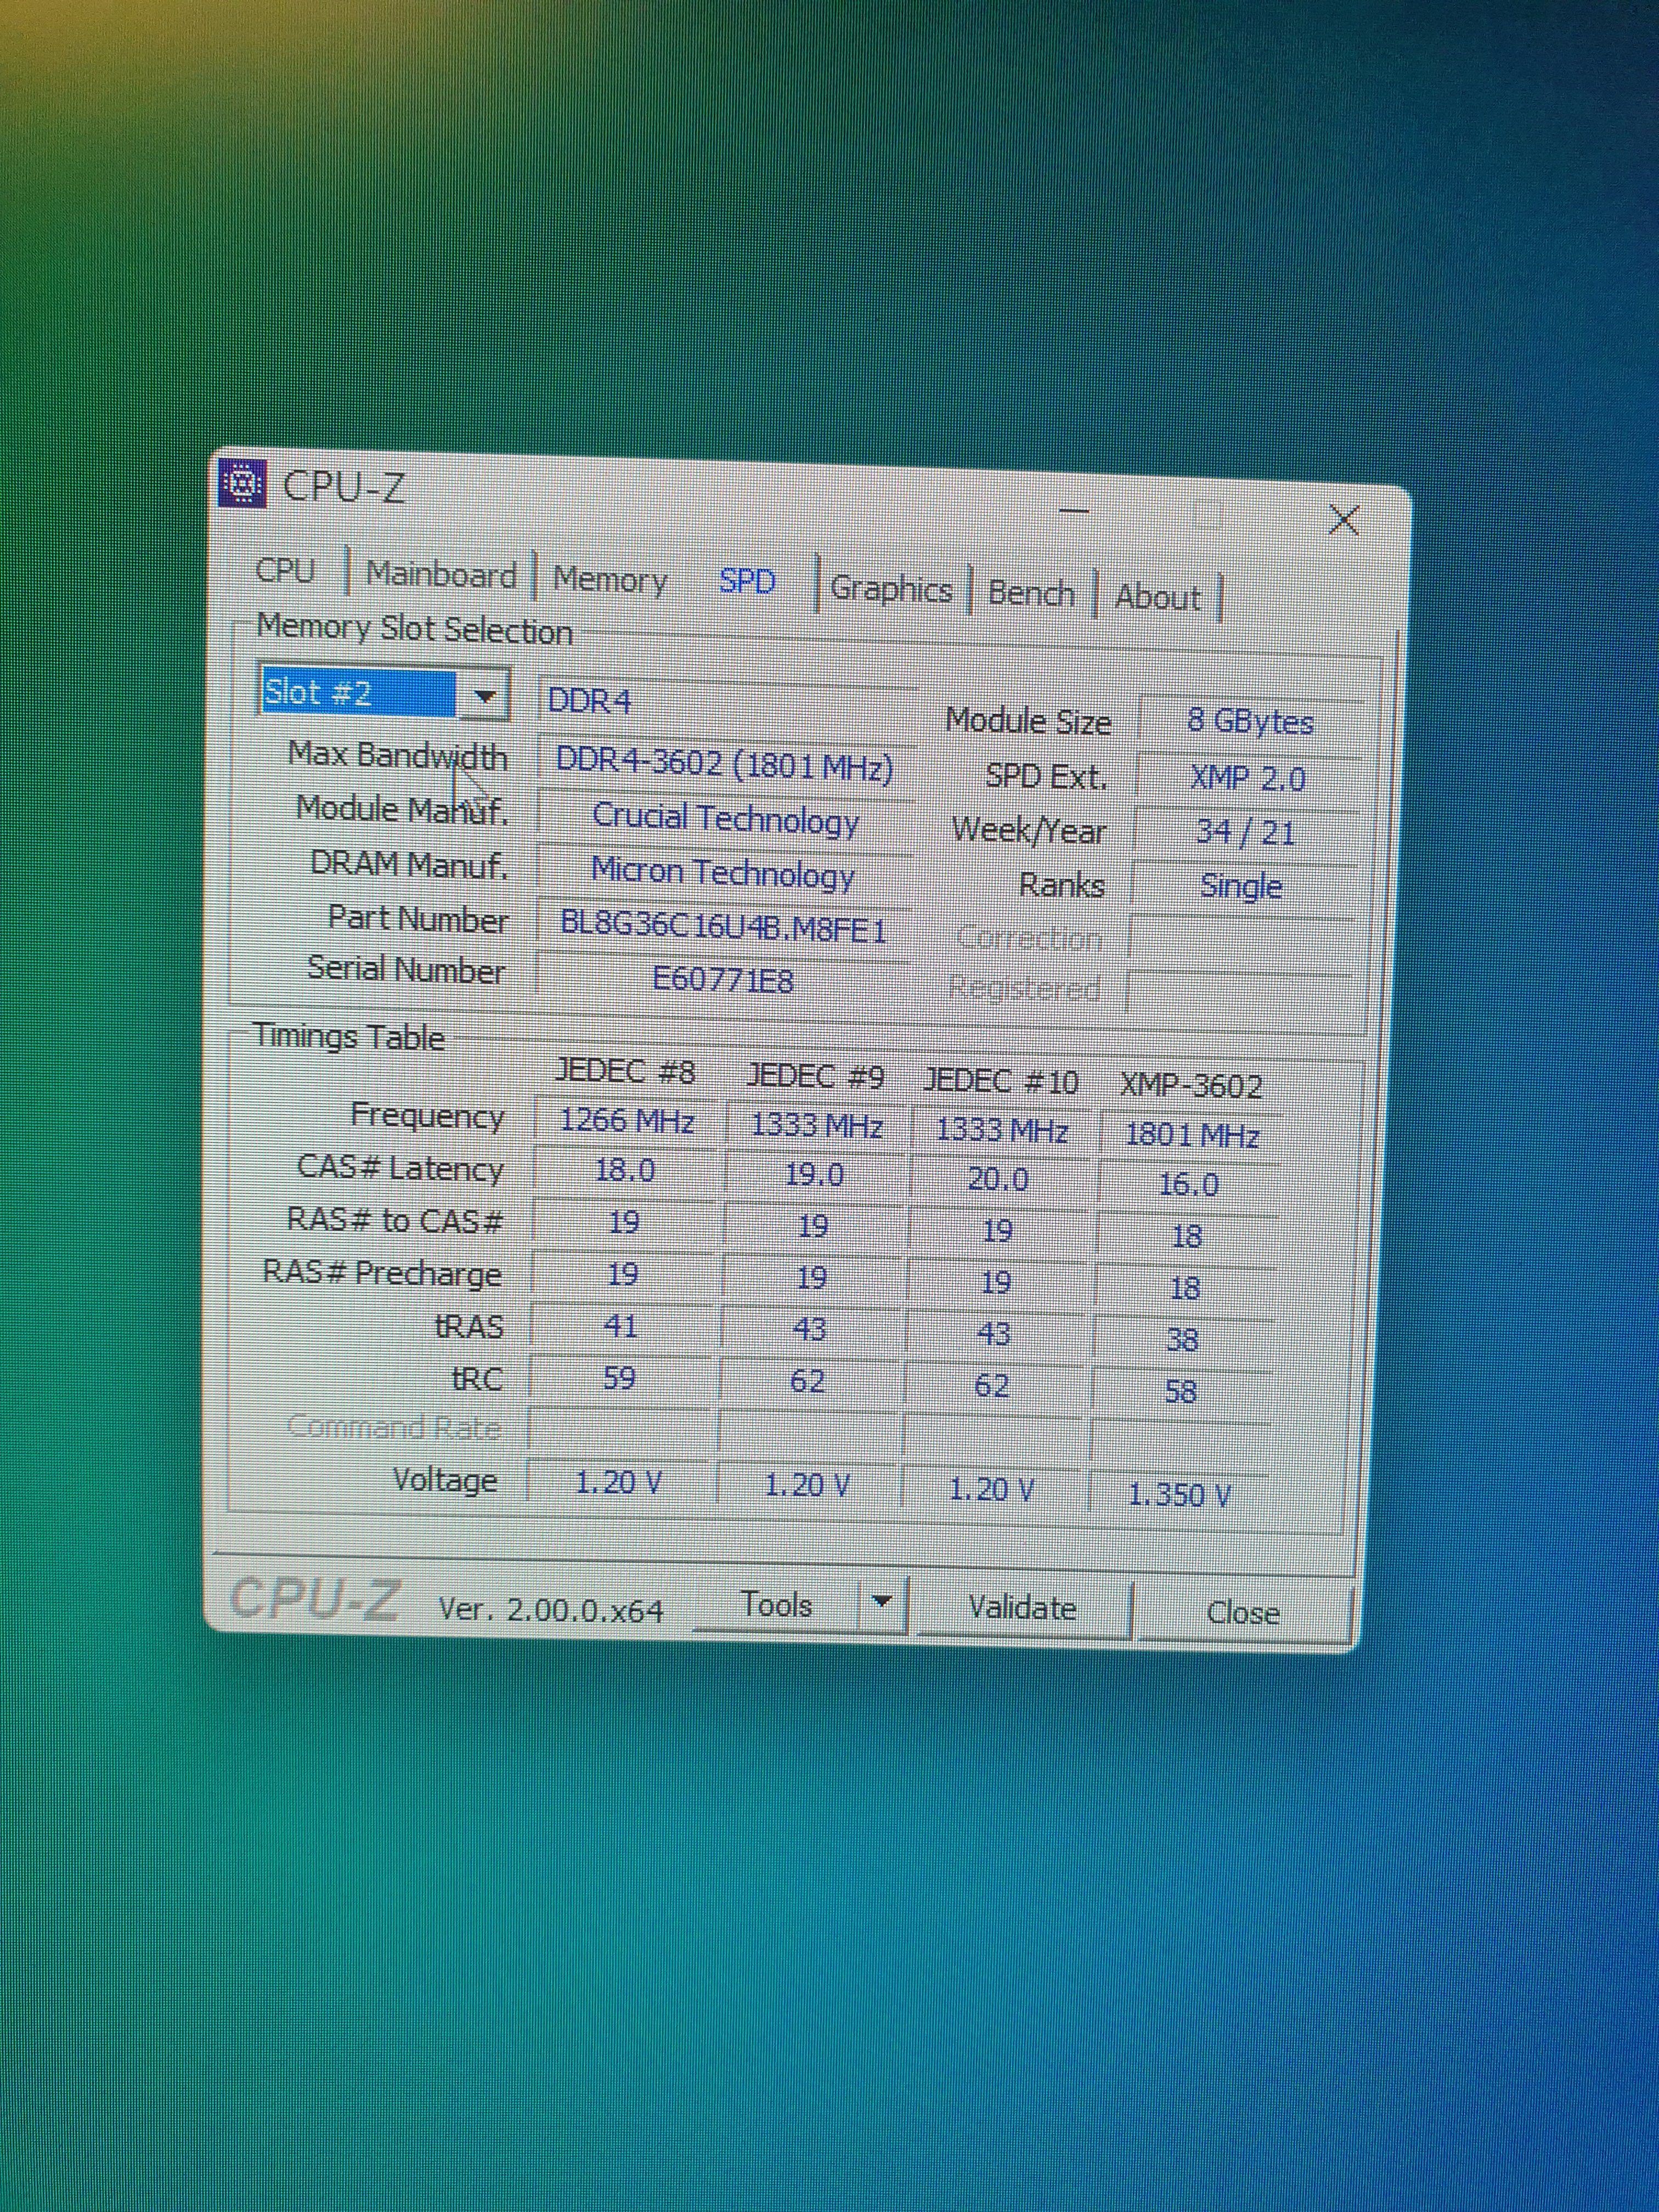
Task: Close CPU-Z with the X icon
Action: pos(1343,520)
